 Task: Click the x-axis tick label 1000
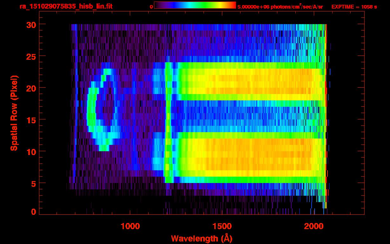[130, 226]
